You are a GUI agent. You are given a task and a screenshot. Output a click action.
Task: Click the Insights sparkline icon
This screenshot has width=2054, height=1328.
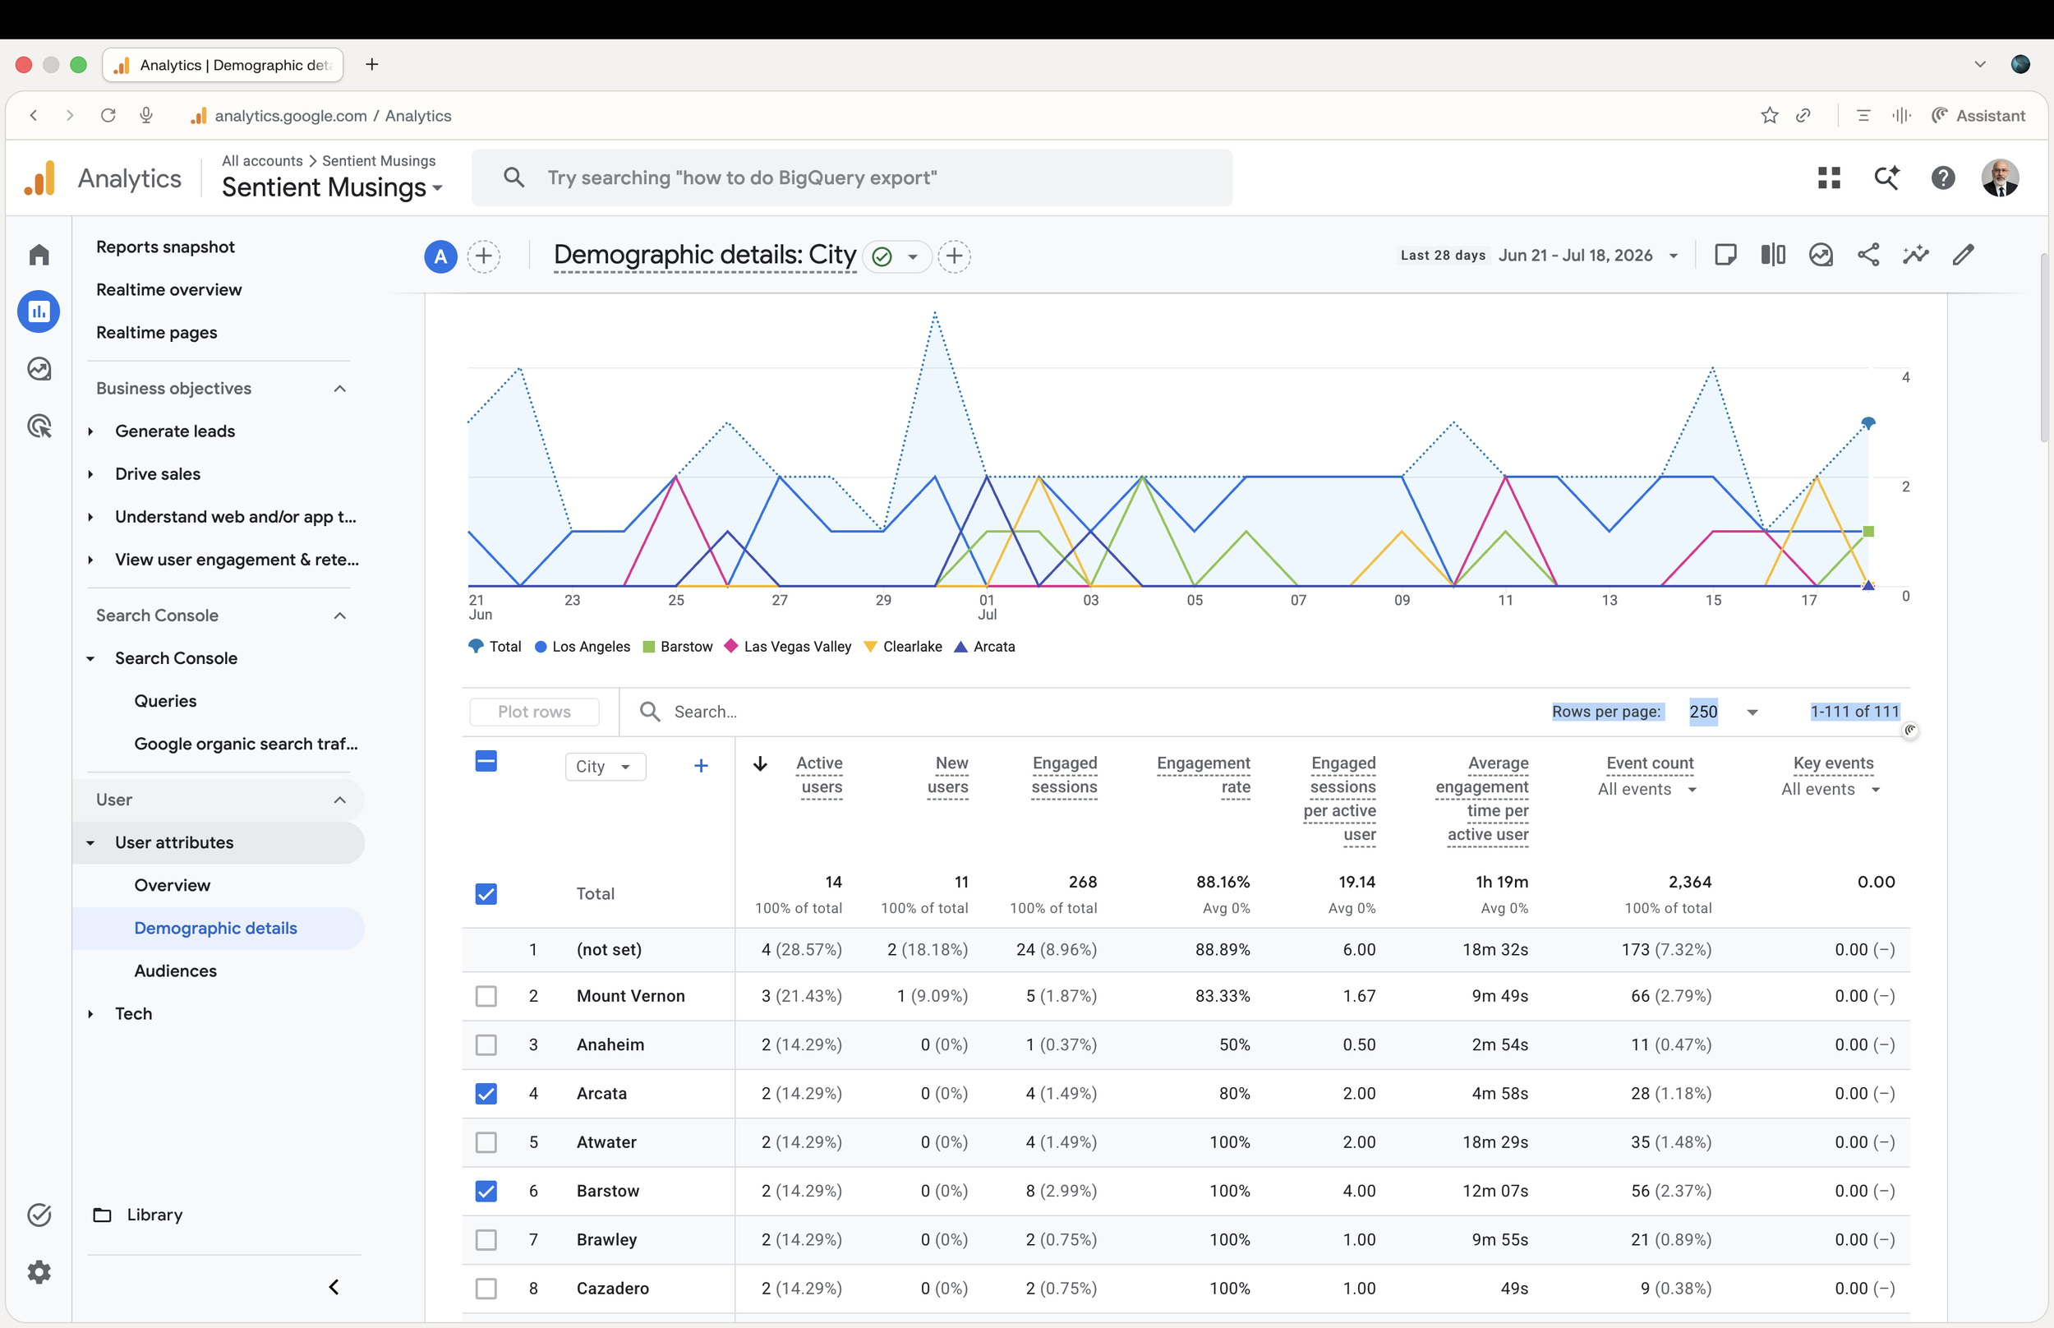[x=1915, y=256]
